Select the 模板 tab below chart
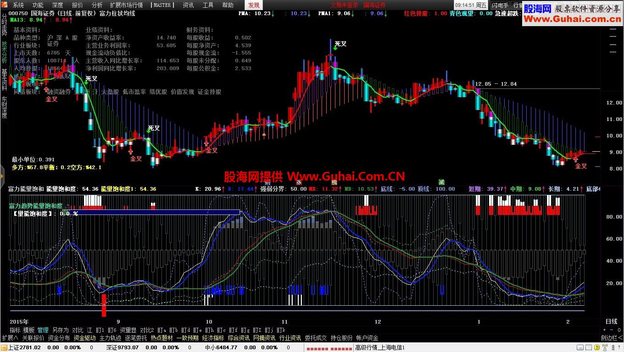Viewport: 624px width, 352px height. point(29,330)
